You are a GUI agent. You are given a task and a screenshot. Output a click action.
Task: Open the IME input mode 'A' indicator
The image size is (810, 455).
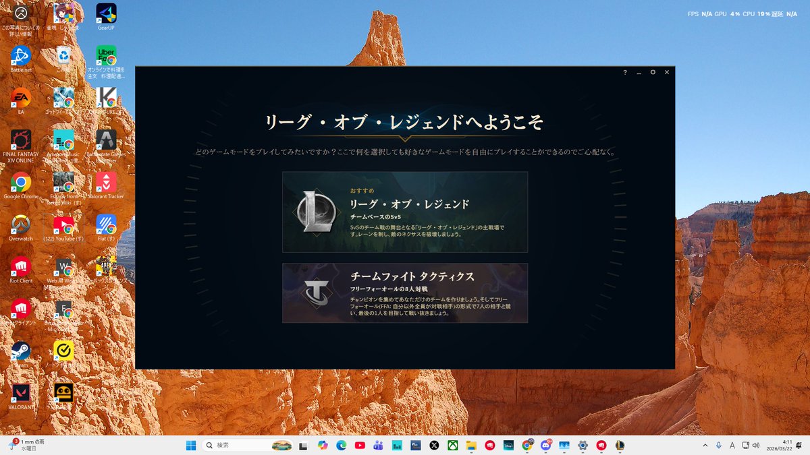click(x=731, y=445)
